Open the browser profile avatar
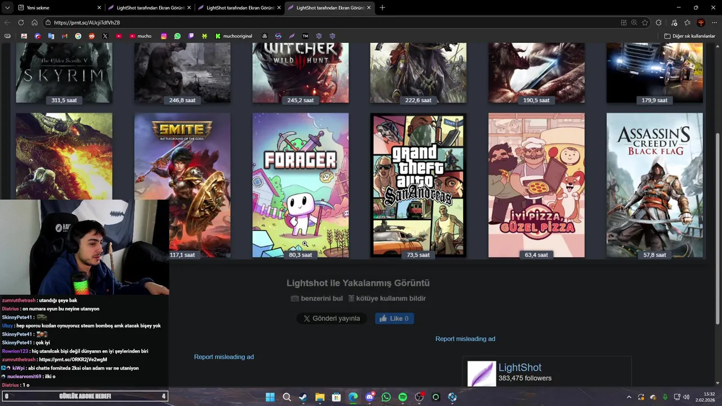The height and width of the screenshot is (406, 722). point(701,23)
